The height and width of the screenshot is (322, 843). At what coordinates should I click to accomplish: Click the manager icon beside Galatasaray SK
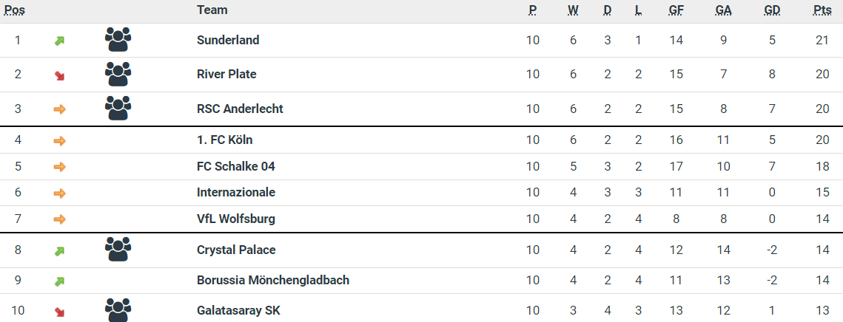[118, 310]
